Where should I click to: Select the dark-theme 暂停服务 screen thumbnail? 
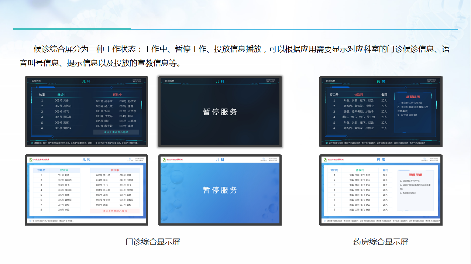point(220,112)
